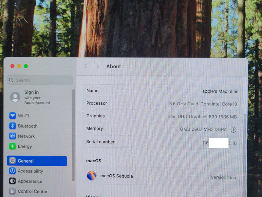Open Network settings label
Viewport: 262px width, 197px height.
[x=27, y=136]
